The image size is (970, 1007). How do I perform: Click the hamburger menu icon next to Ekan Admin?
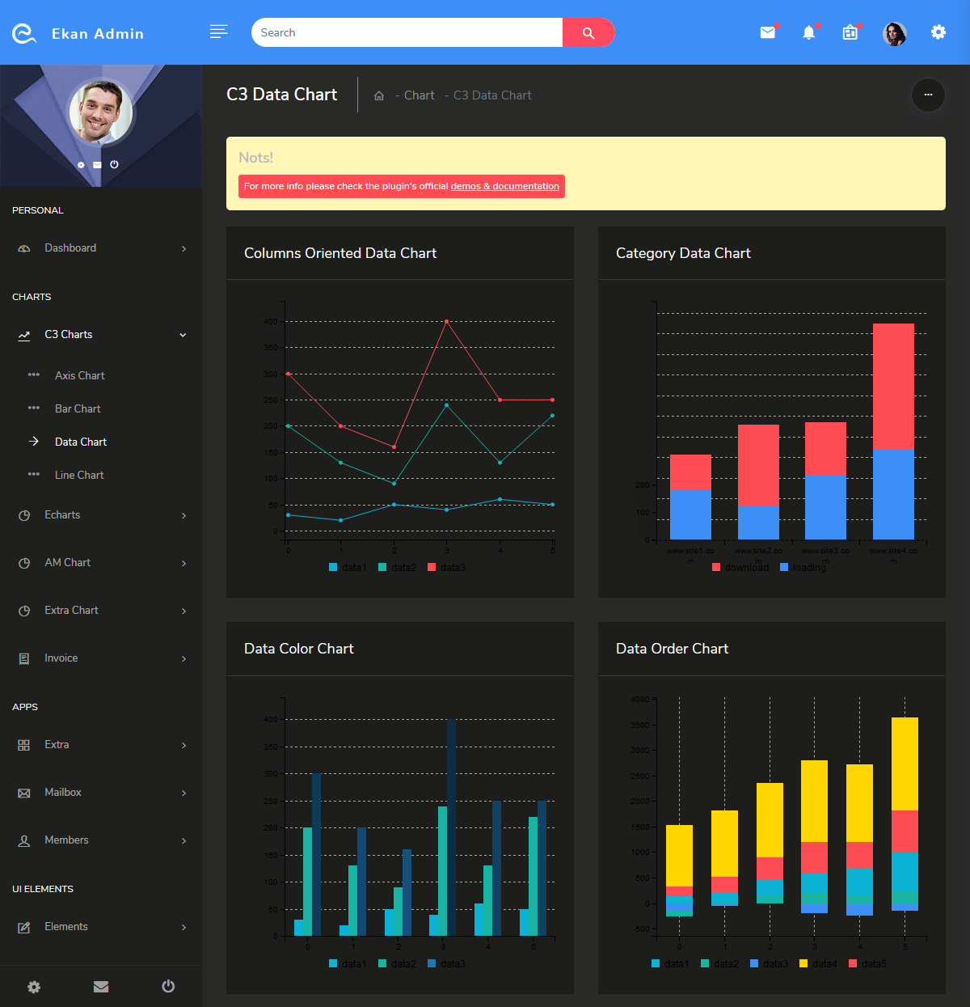218,32
